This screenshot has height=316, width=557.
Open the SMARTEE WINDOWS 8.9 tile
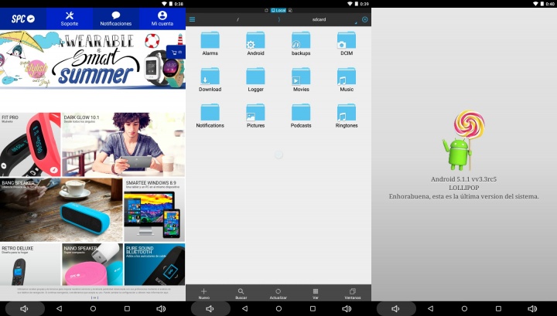pos(154,210)
